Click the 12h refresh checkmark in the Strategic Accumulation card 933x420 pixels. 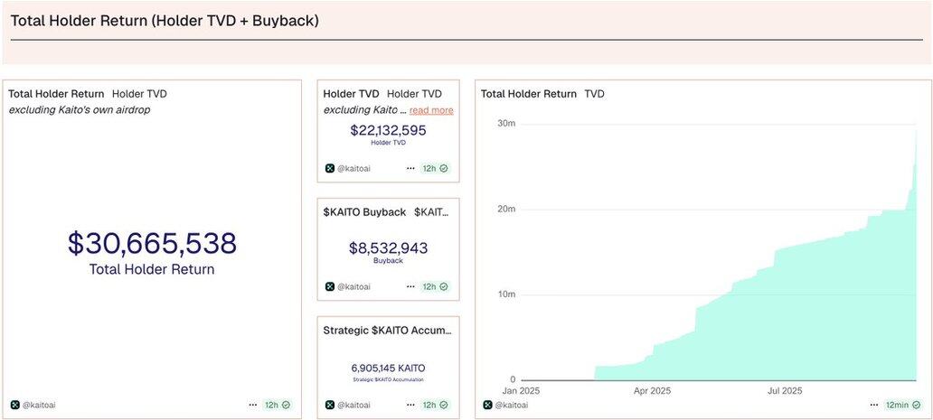pos(444,405)
